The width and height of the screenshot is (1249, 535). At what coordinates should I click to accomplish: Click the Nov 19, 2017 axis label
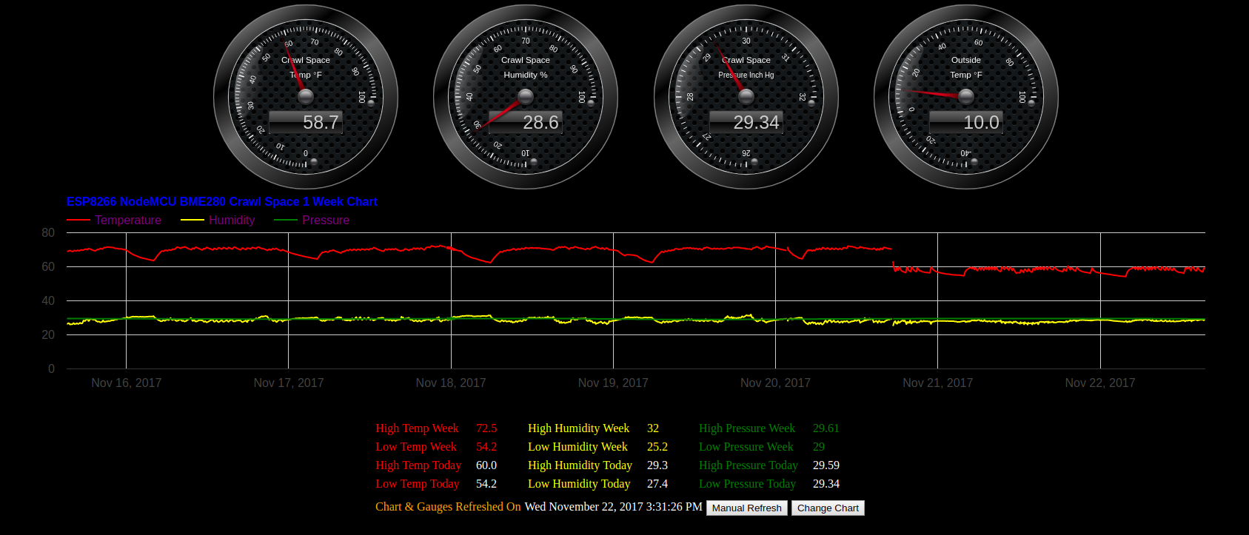tap(613, 383)
